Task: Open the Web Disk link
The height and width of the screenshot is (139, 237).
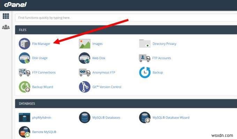Action: 99,58
